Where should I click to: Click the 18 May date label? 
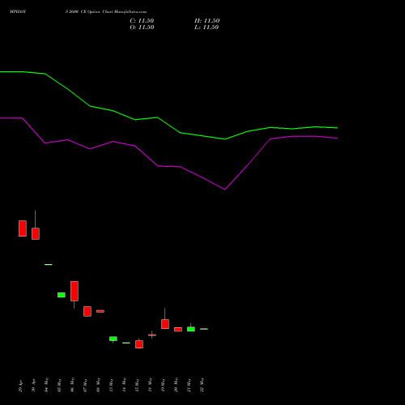click(x=151, y=385)
